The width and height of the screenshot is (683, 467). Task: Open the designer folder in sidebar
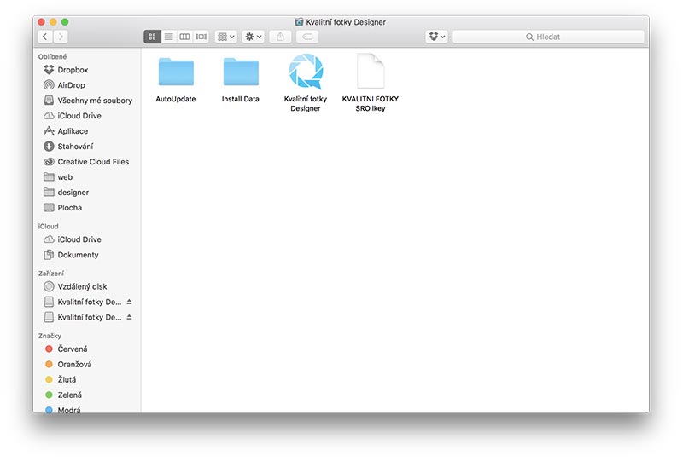73,193
